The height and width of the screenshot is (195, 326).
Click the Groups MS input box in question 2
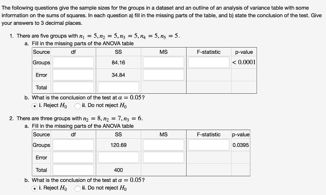coord(163,145)
